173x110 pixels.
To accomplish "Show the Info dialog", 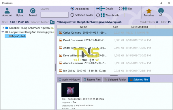I will (x=161, y=12).
